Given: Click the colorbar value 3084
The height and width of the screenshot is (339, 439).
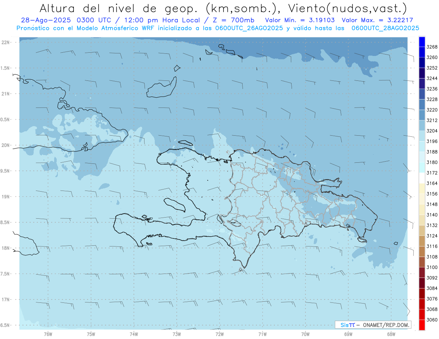Looking at the screenshot, I should 432,289.
